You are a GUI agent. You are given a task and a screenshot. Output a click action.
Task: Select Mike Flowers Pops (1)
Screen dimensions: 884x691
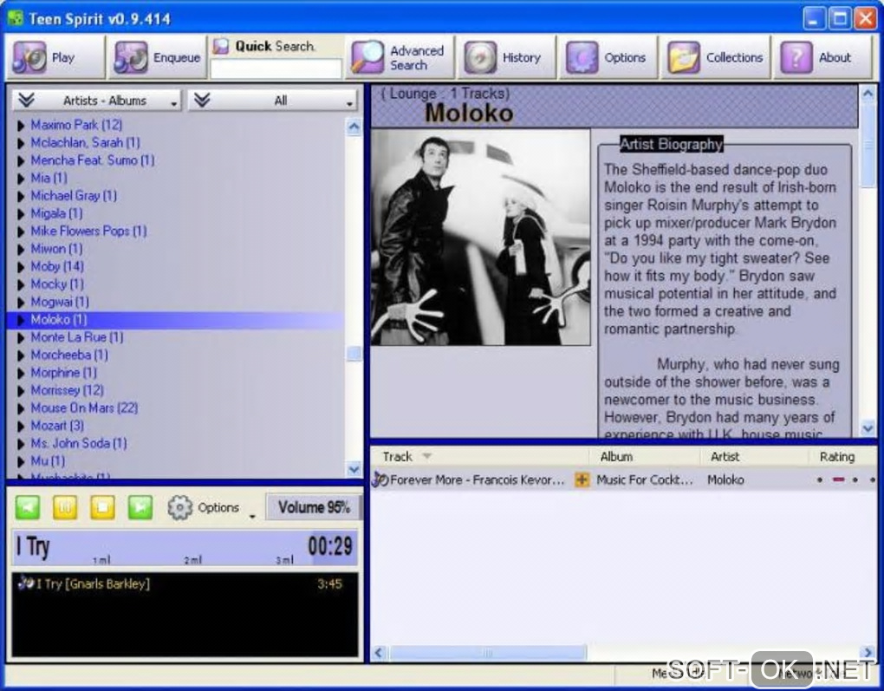click(x=88, y=231)
